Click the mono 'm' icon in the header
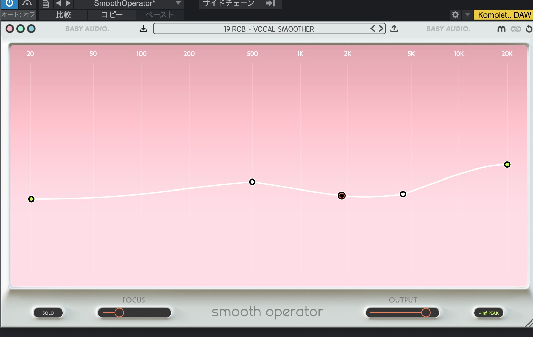Viewport: 533px width, 337px height. click(501, 29)
